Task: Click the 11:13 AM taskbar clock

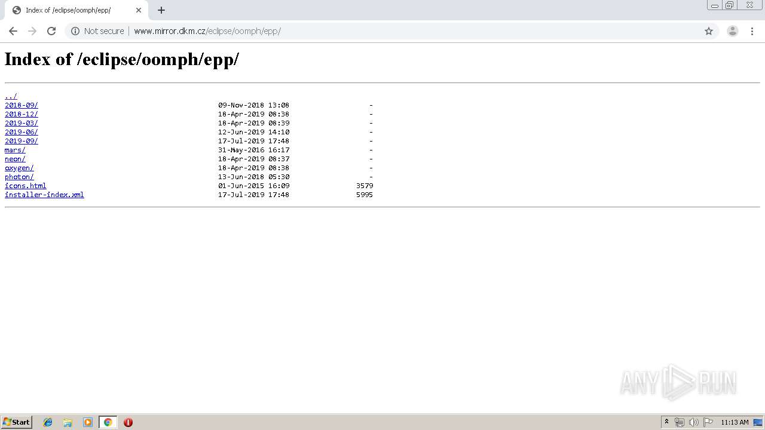Action: (735, 422)
